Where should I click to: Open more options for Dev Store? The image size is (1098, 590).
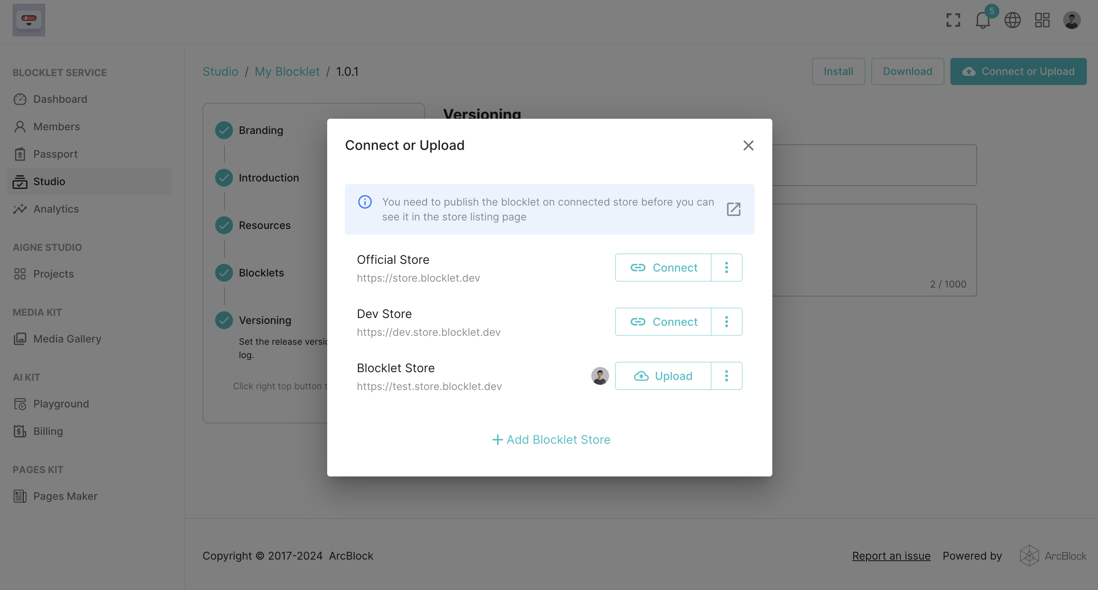(x=727, y=322)
